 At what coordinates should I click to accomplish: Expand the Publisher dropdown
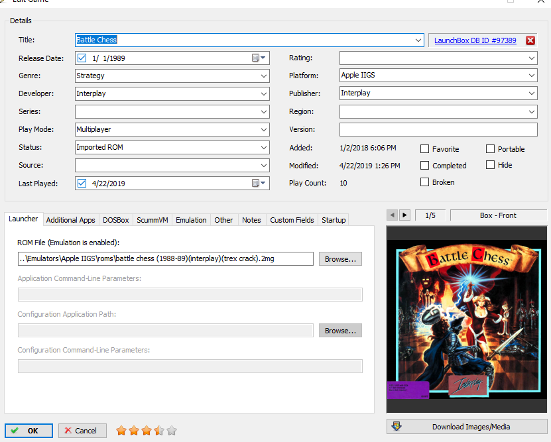tap(532, 93)
